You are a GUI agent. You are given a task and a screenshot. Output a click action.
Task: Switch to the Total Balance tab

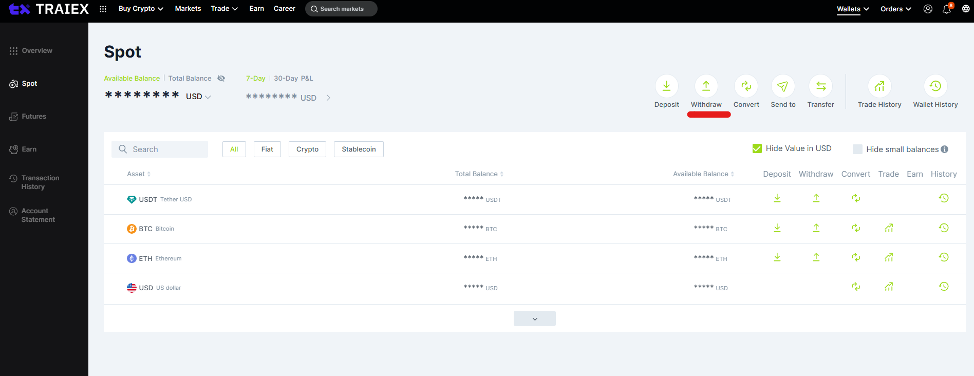click(190, 78)
